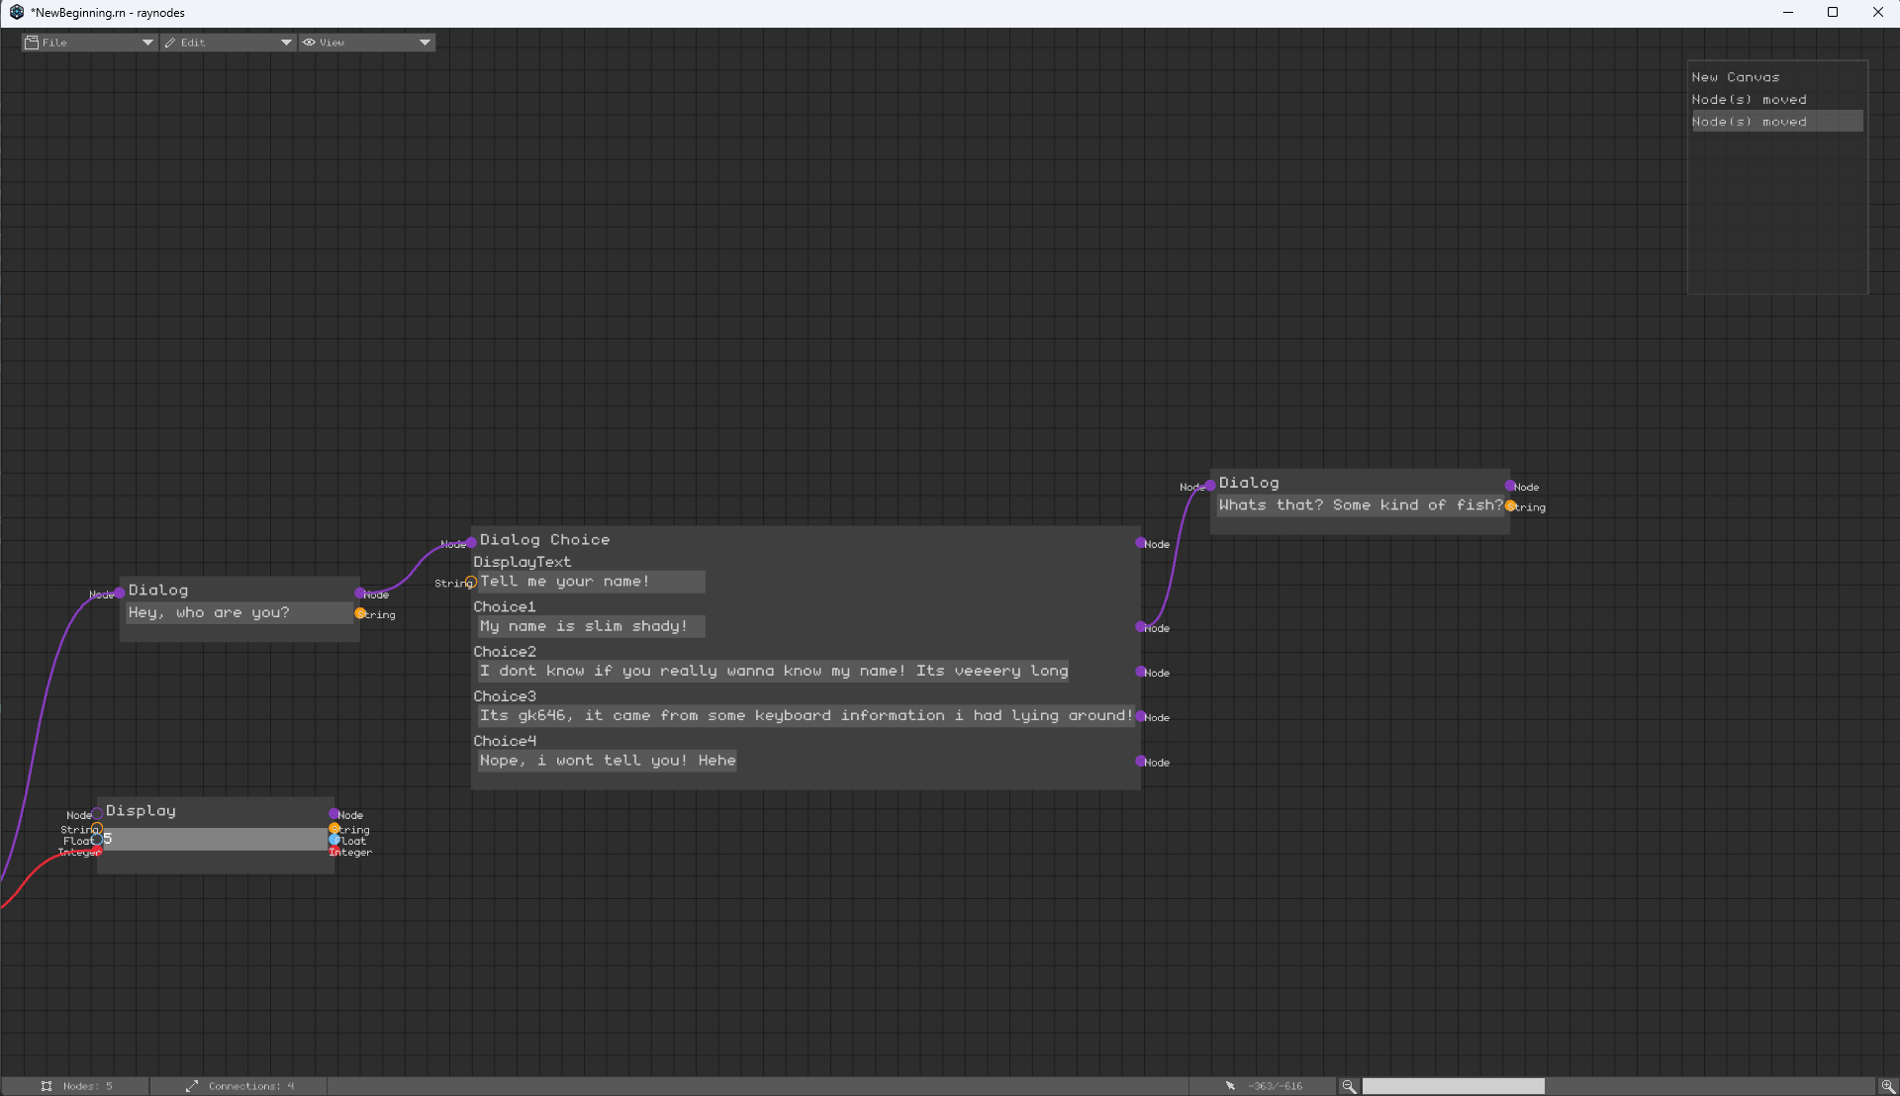This screenshot has height=1096, width=1900.
Task: Click the 'My name is slim shady!' text field
Action: [x=591, y=626]
